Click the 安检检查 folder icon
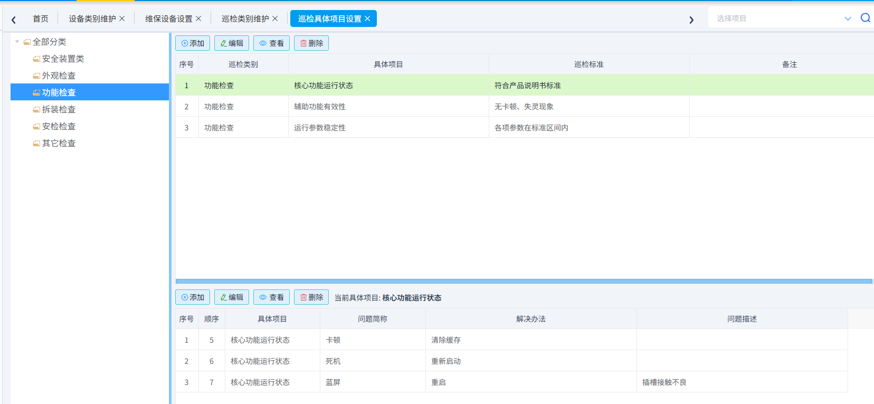 pos(36,127)
